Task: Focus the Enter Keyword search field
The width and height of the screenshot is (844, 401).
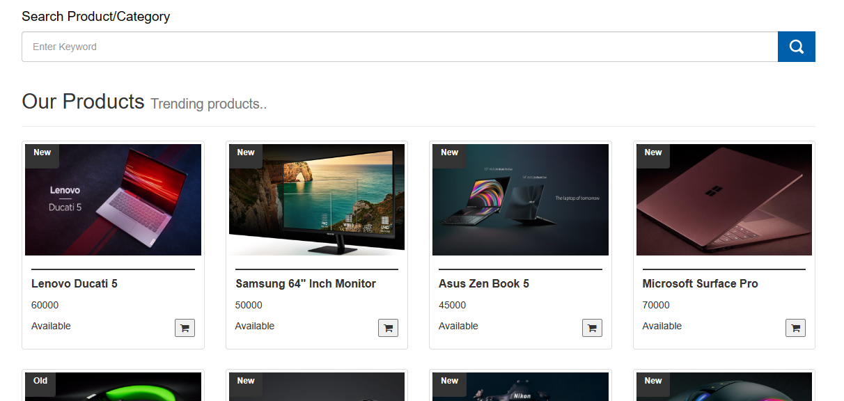Action: tap(400, 47)
